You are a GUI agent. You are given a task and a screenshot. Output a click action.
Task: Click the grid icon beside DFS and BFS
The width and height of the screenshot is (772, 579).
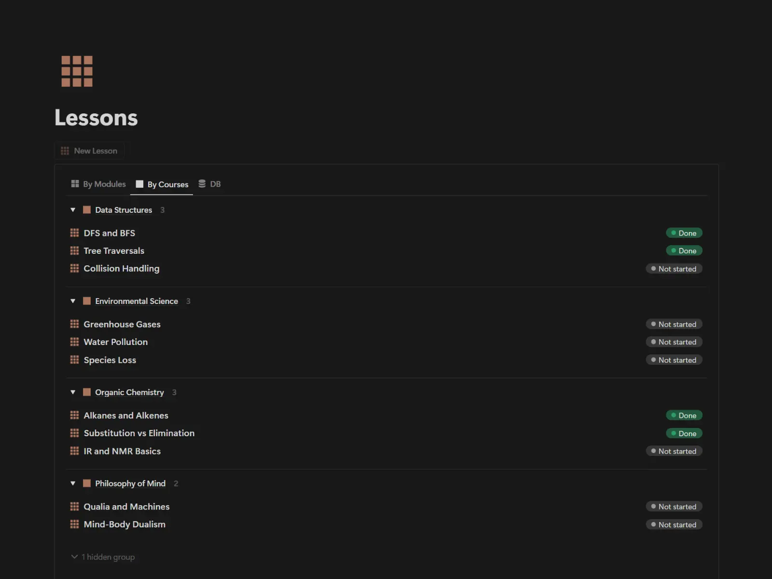74,233
